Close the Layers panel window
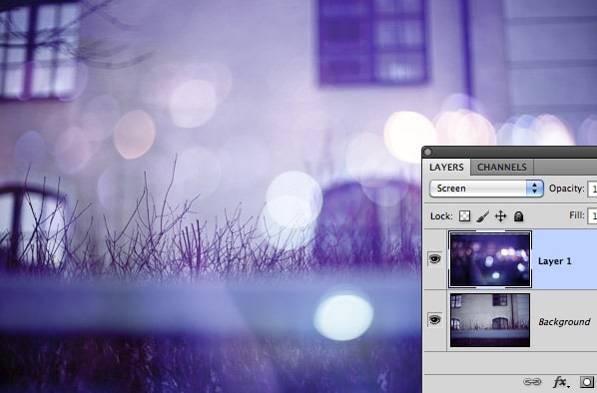The width and height of the screenshot is (597, 393). pos(428,153)
